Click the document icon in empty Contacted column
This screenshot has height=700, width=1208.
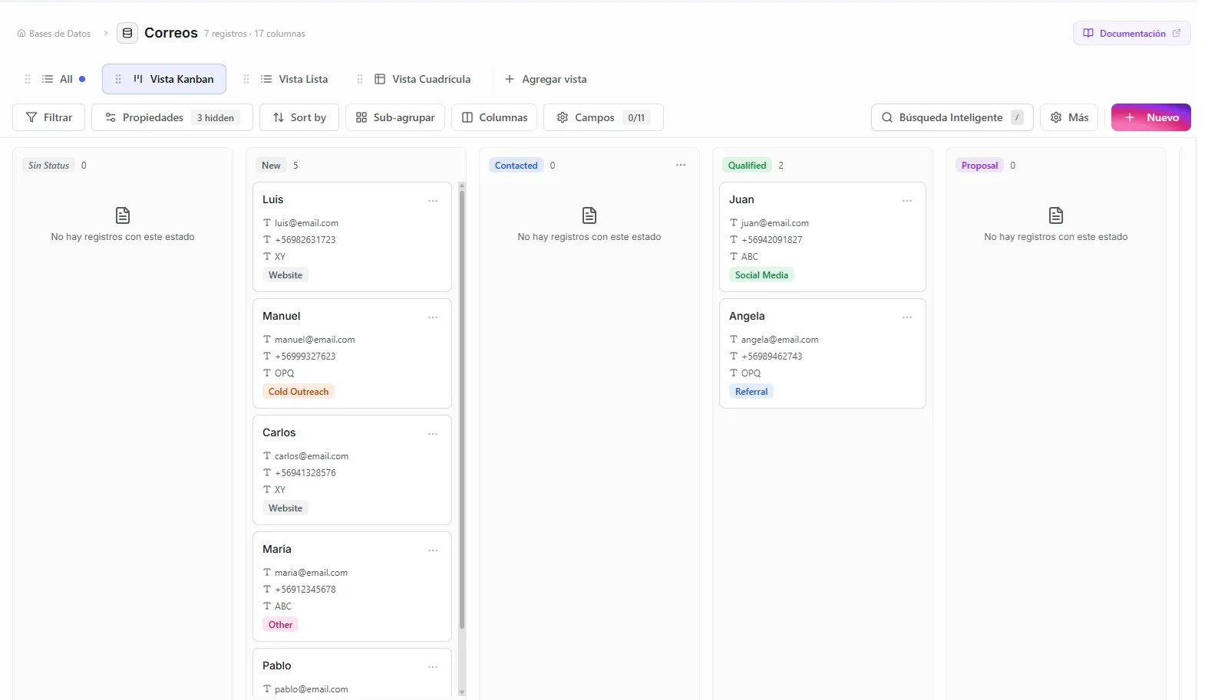(589, 215)
